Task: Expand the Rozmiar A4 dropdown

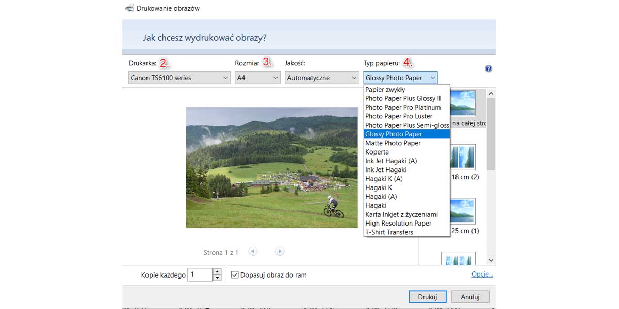Action: [257, 78]
